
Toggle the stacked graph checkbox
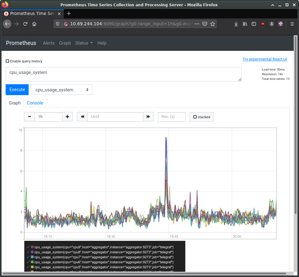pyautogui.click(x=195, y=117)
